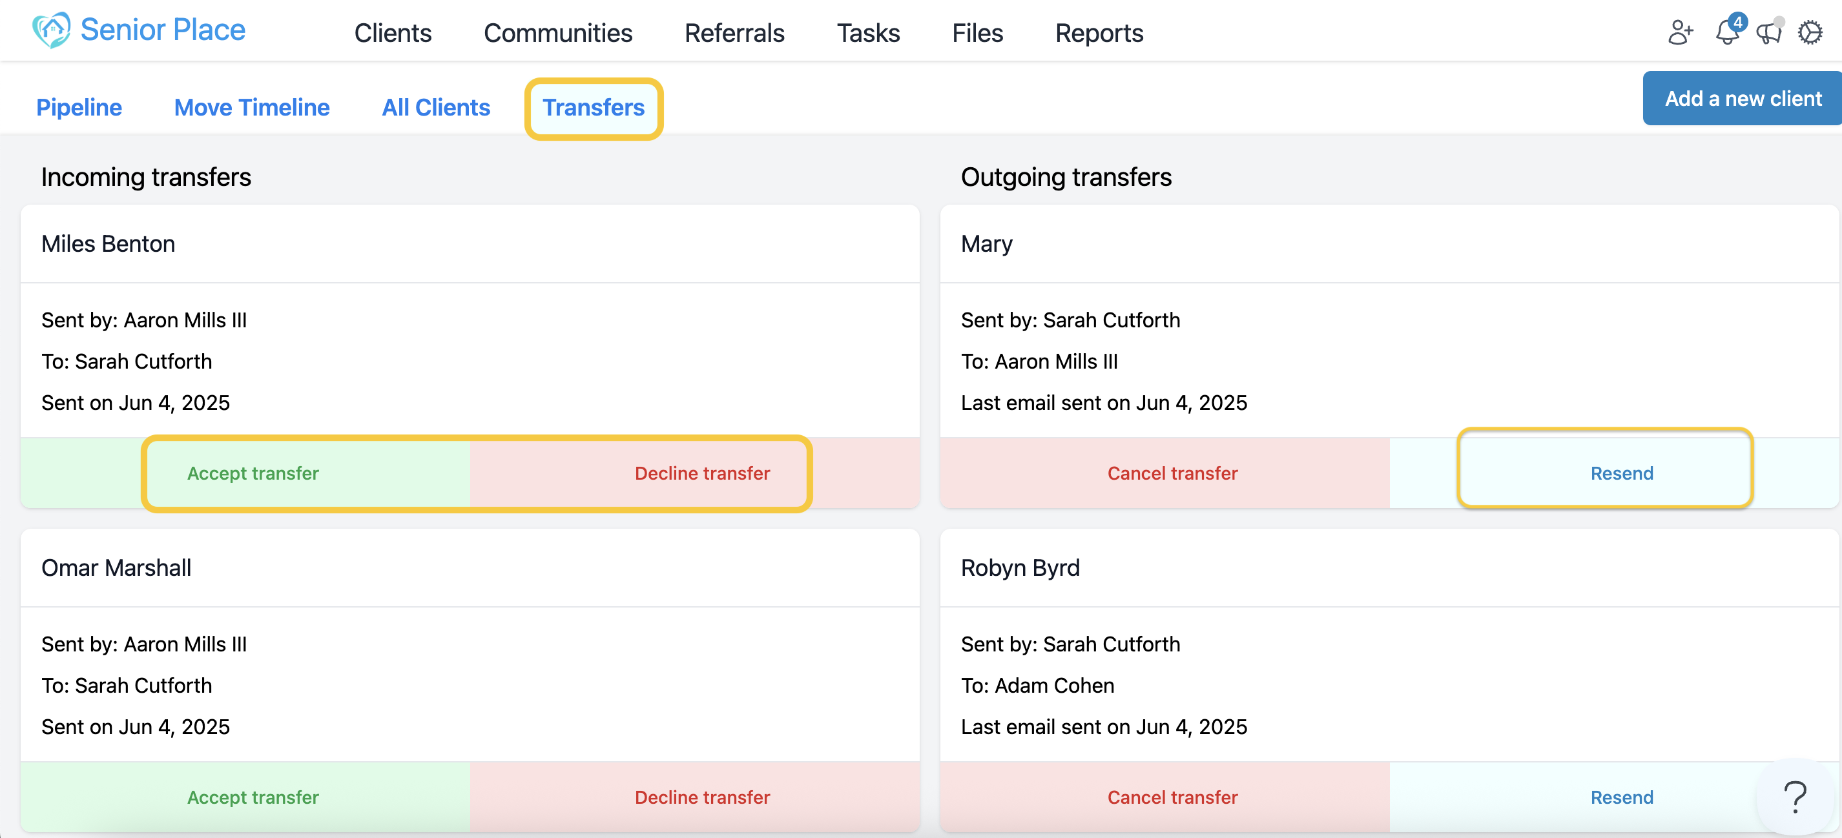This screenshot has height=838, width=1842.
Task: Open the notifications bell icon
Action: coord(1727,32)
